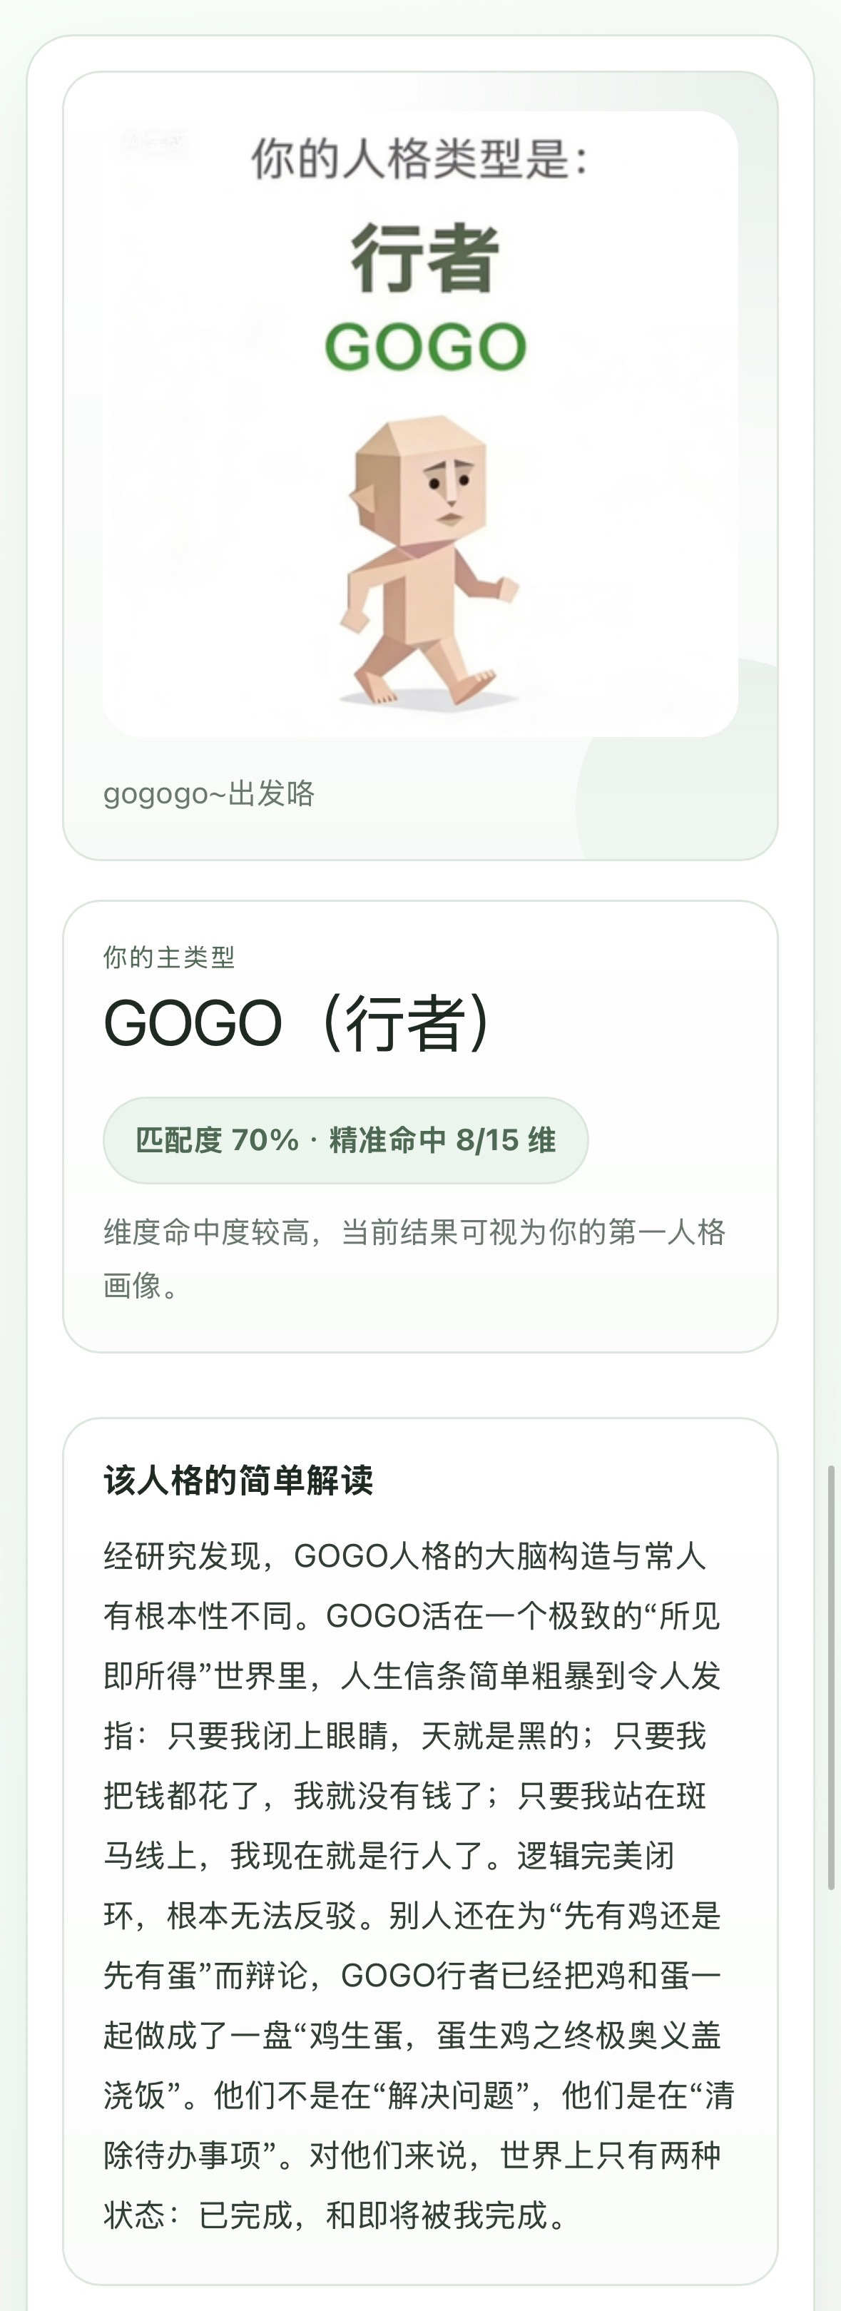Click the 你的人格类型是 header text
Viewport: 841px width, 2311px height.
[419, 159]
